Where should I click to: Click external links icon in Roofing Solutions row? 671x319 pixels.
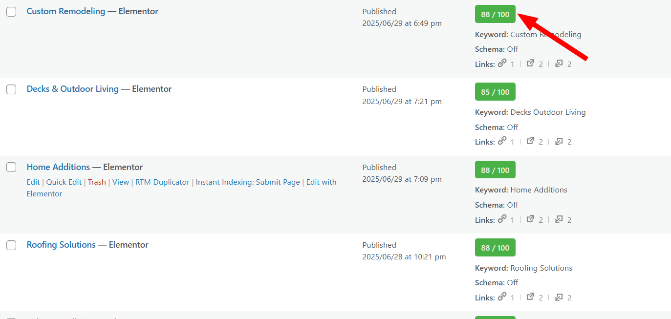(530, 297)
